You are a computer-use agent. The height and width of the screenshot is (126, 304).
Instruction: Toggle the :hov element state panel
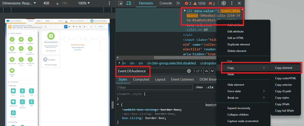tap(199, 87)
